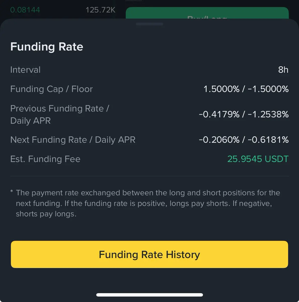Tap the 125.72K order book amount
Viewport: 299px width, 302px height.
click(100, 10)
